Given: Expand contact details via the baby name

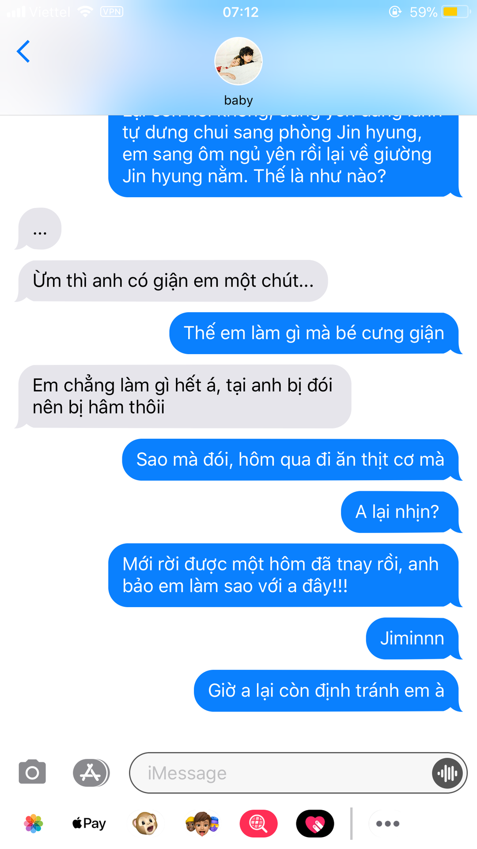Looking at the screenshot, I should (238, 100).
